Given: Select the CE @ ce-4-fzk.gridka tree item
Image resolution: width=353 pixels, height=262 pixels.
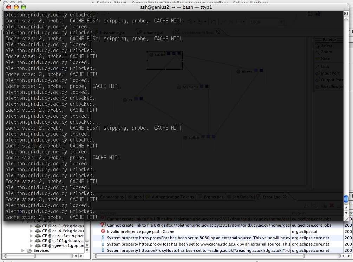Looking at the screenshot, I should point(63,231).
